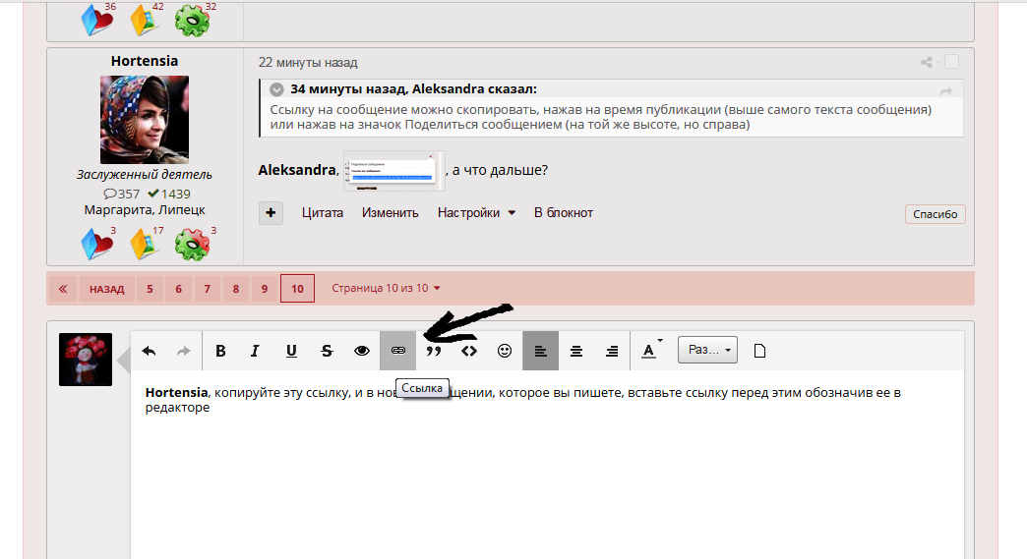Screen dimensions: 1027x559
Task: Expand the font size 'Раз...' dropdown
Action: point(707,350)
